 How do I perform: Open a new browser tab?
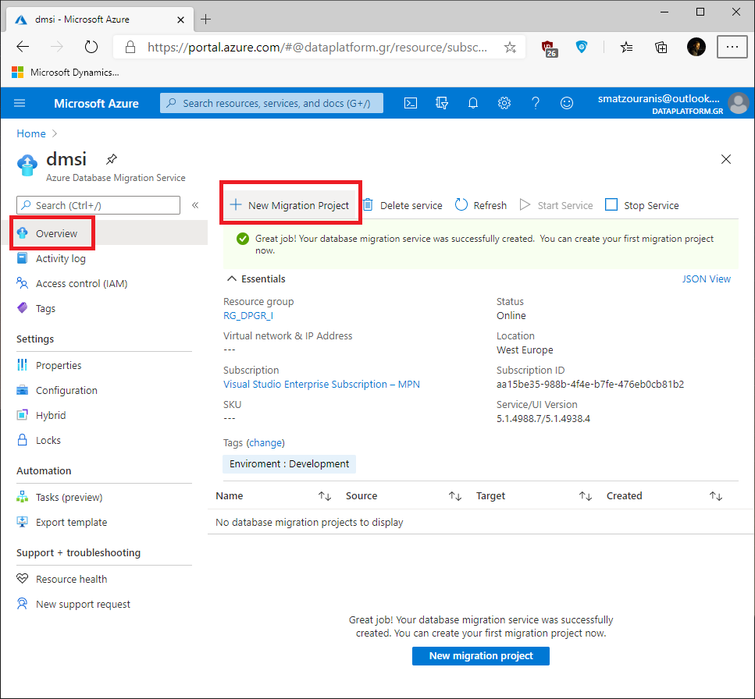click(x=205, y=20)
